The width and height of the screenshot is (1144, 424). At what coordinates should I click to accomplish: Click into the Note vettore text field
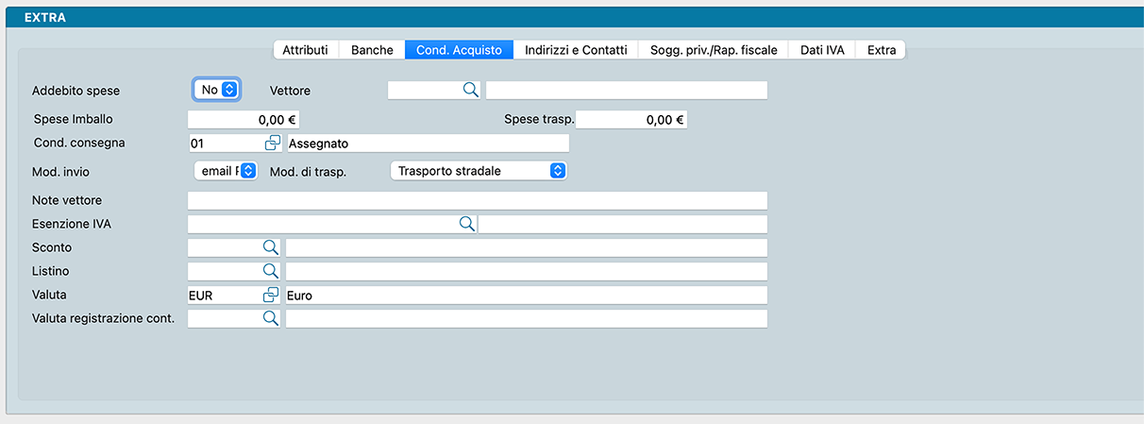point(477,200)
